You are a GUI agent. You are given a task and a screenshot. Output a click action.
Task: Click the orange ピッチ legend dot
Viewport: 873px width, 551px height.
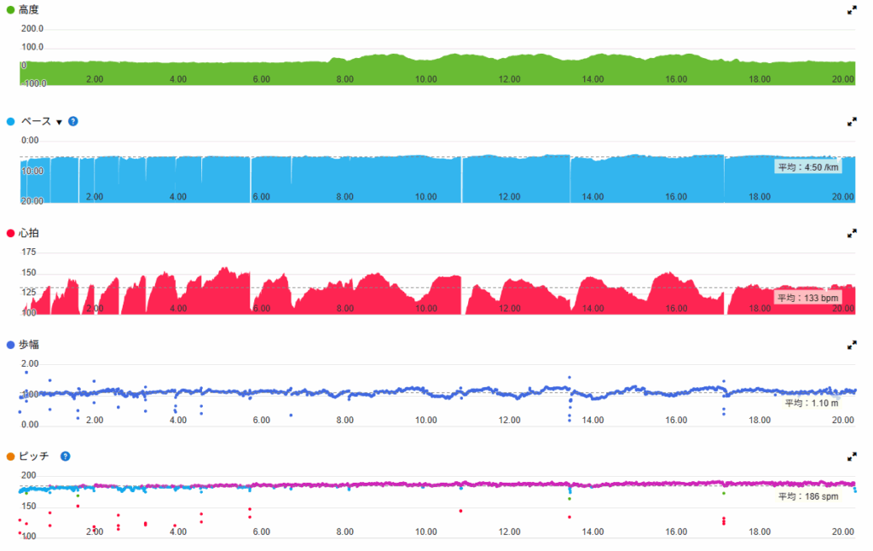[10, 456]
